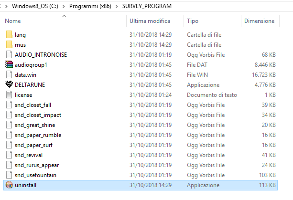Expand chevron after Windows8_OS (C:)

pos(64,6)
